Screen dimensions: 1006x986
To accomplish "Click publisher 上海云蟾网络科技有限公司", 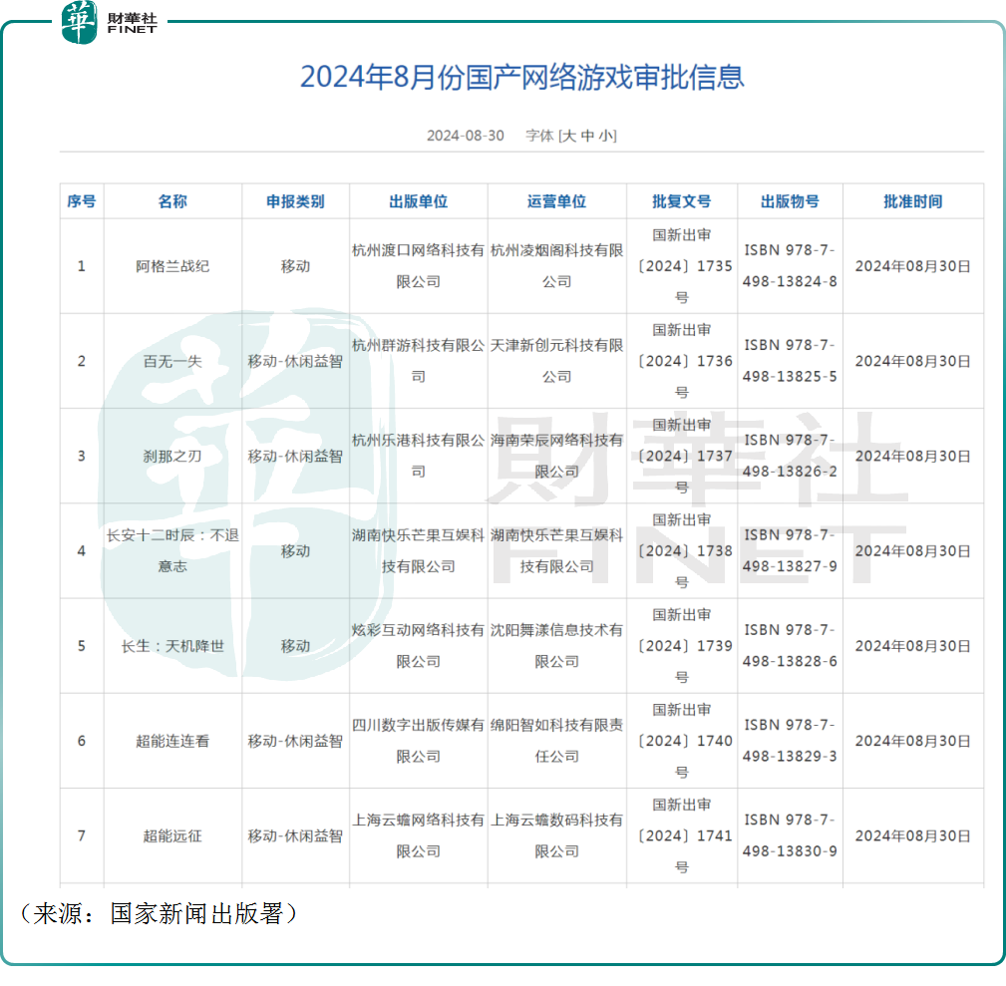I will click(x=419, y=835).
